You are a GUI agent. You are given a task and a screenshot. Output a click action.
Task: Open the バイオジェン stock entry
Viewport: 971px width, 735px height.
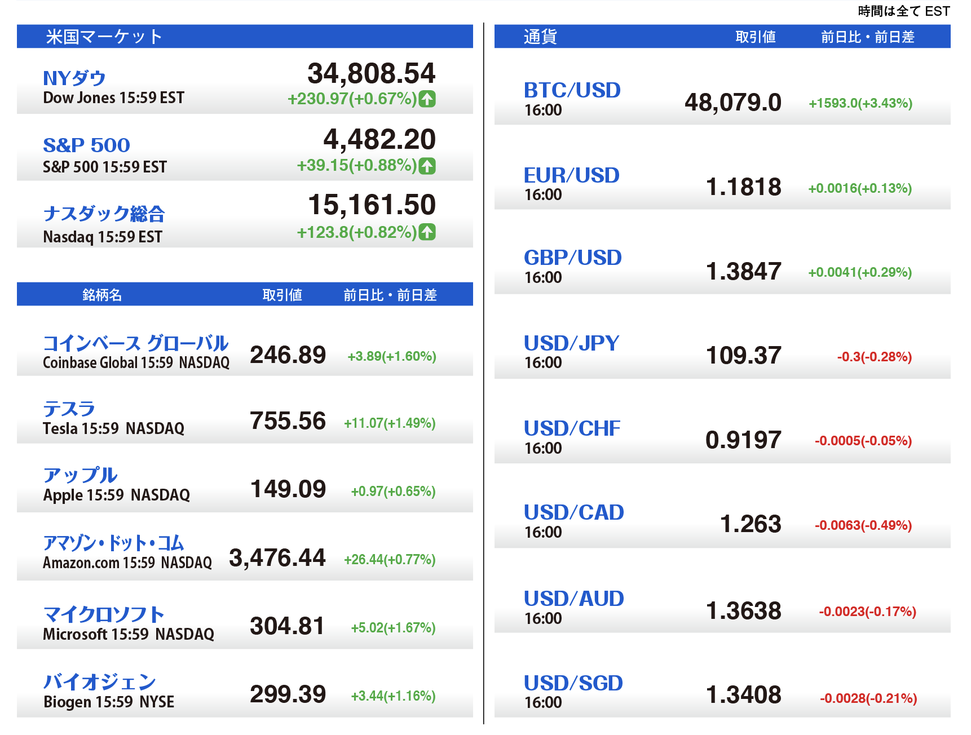pos(100,682)
